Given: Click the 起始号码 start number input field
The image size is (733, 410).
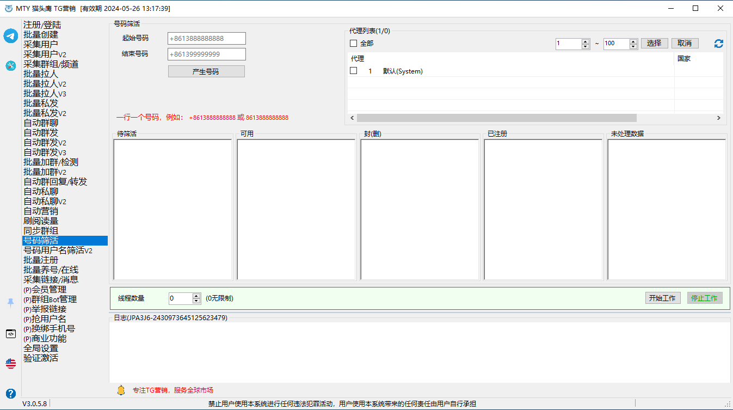Looking at the screenshot, I should [x=207, y=39].
